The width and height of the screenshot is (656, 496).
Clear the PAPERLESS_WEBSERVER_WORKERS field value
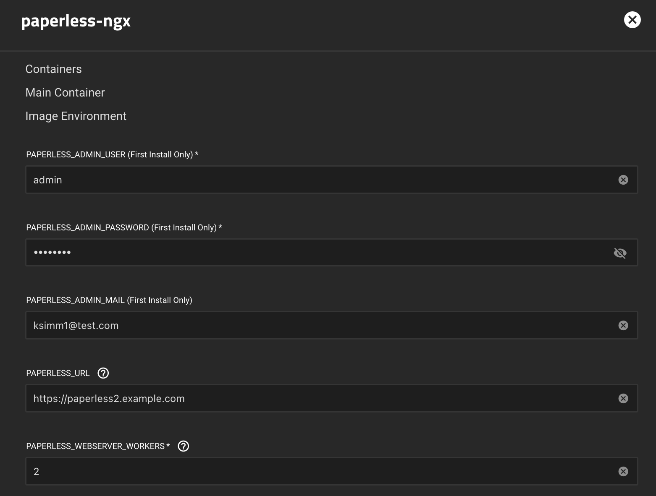coord(623,471)
